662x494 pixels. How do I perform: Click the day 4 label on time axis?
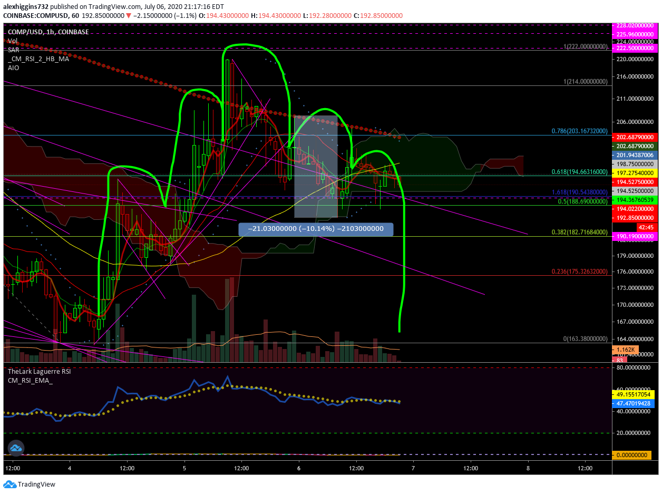(x=70, y=468)
